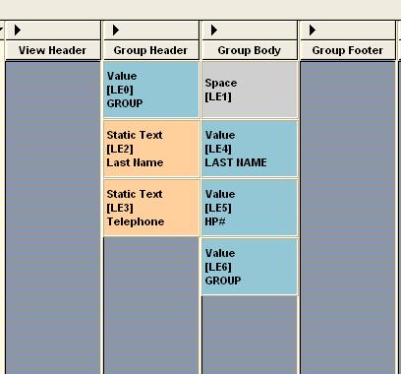
Task: Select the Value [LE0] GROUP element
Action: 151,90
